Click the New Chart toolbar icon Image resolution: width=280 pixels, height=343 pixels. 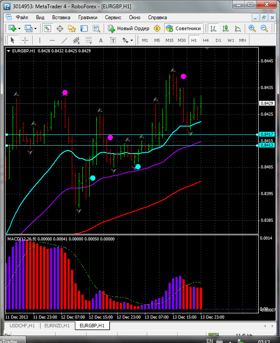[x=12, y=28]
